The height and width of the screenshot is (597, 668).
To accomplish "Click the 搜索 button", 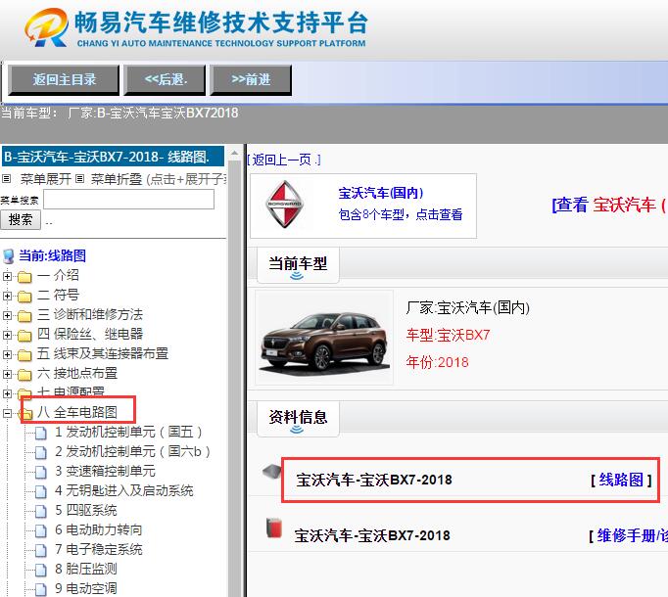I will pos(20,220).
